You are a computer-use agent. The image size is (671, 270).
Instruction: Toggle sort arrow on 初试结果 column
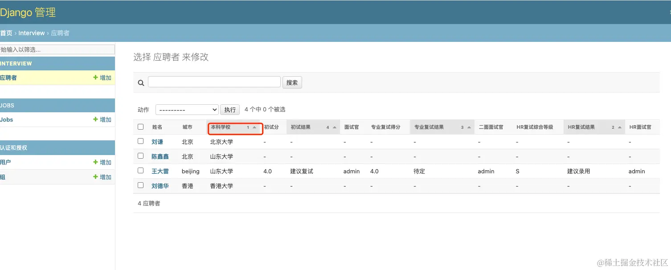[x=334, y=127]
